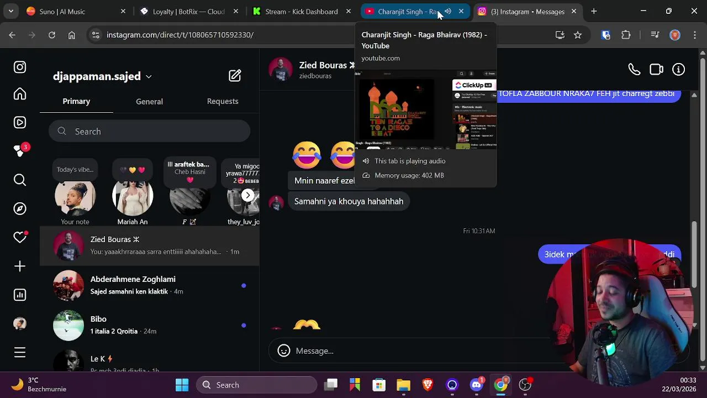Open the Reels icon in sidebar
The width and height of the screenshot is (707, 398).
point(20,123)
